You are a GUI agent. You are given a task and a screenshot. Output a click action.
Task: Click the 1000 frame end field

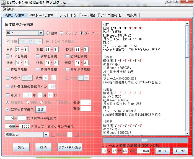click(x=25, y=126)
